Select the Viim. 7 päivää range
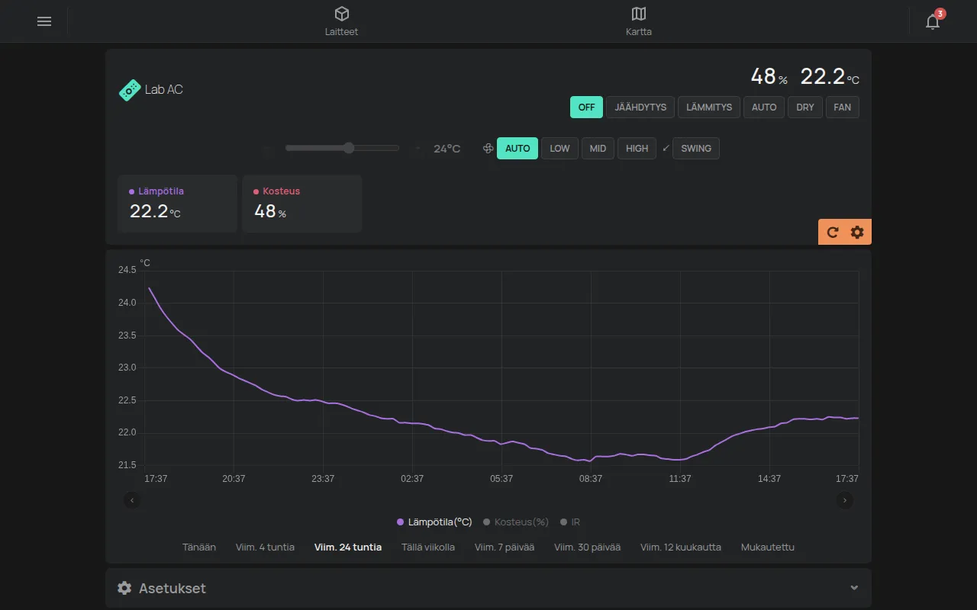Image resolution: width=977 pixels, height=610 pixels. pos(505,547)
